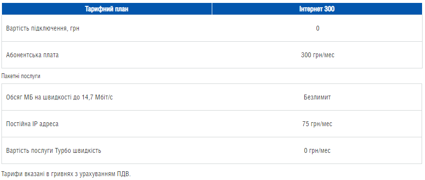425x180 pixels.
Task: Select the Обсяг МБ на швидкості label
Action: coord(59,98)
